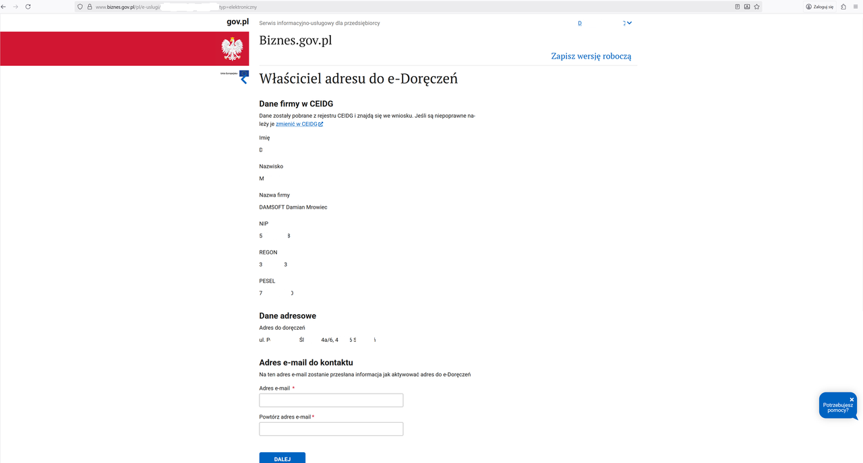Toggle reader view icon in address bar

click(737, 7)
